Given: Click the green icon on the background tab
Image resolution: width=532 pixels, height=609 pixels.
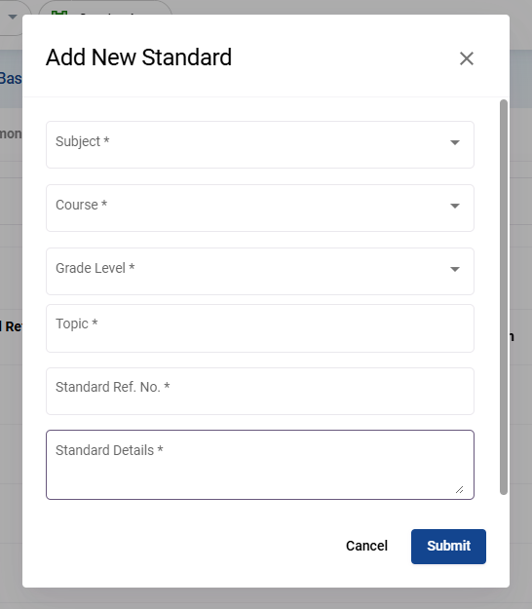Looking at the screenshot, I should coord(59,14).
